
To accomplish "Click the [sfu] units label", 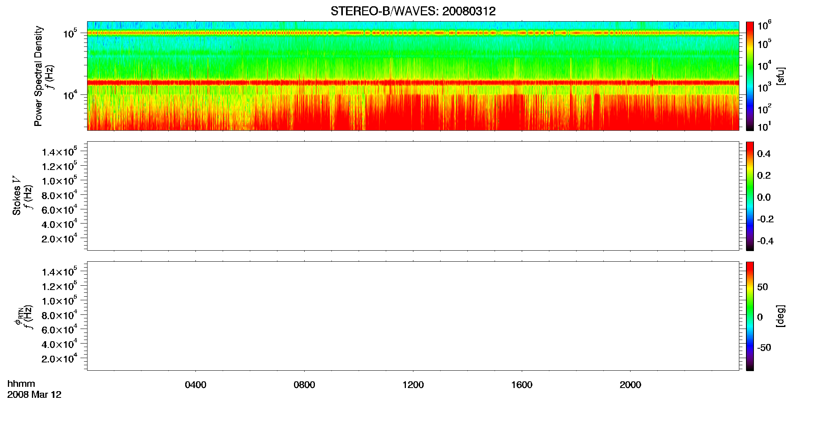I will coord(780,76).
